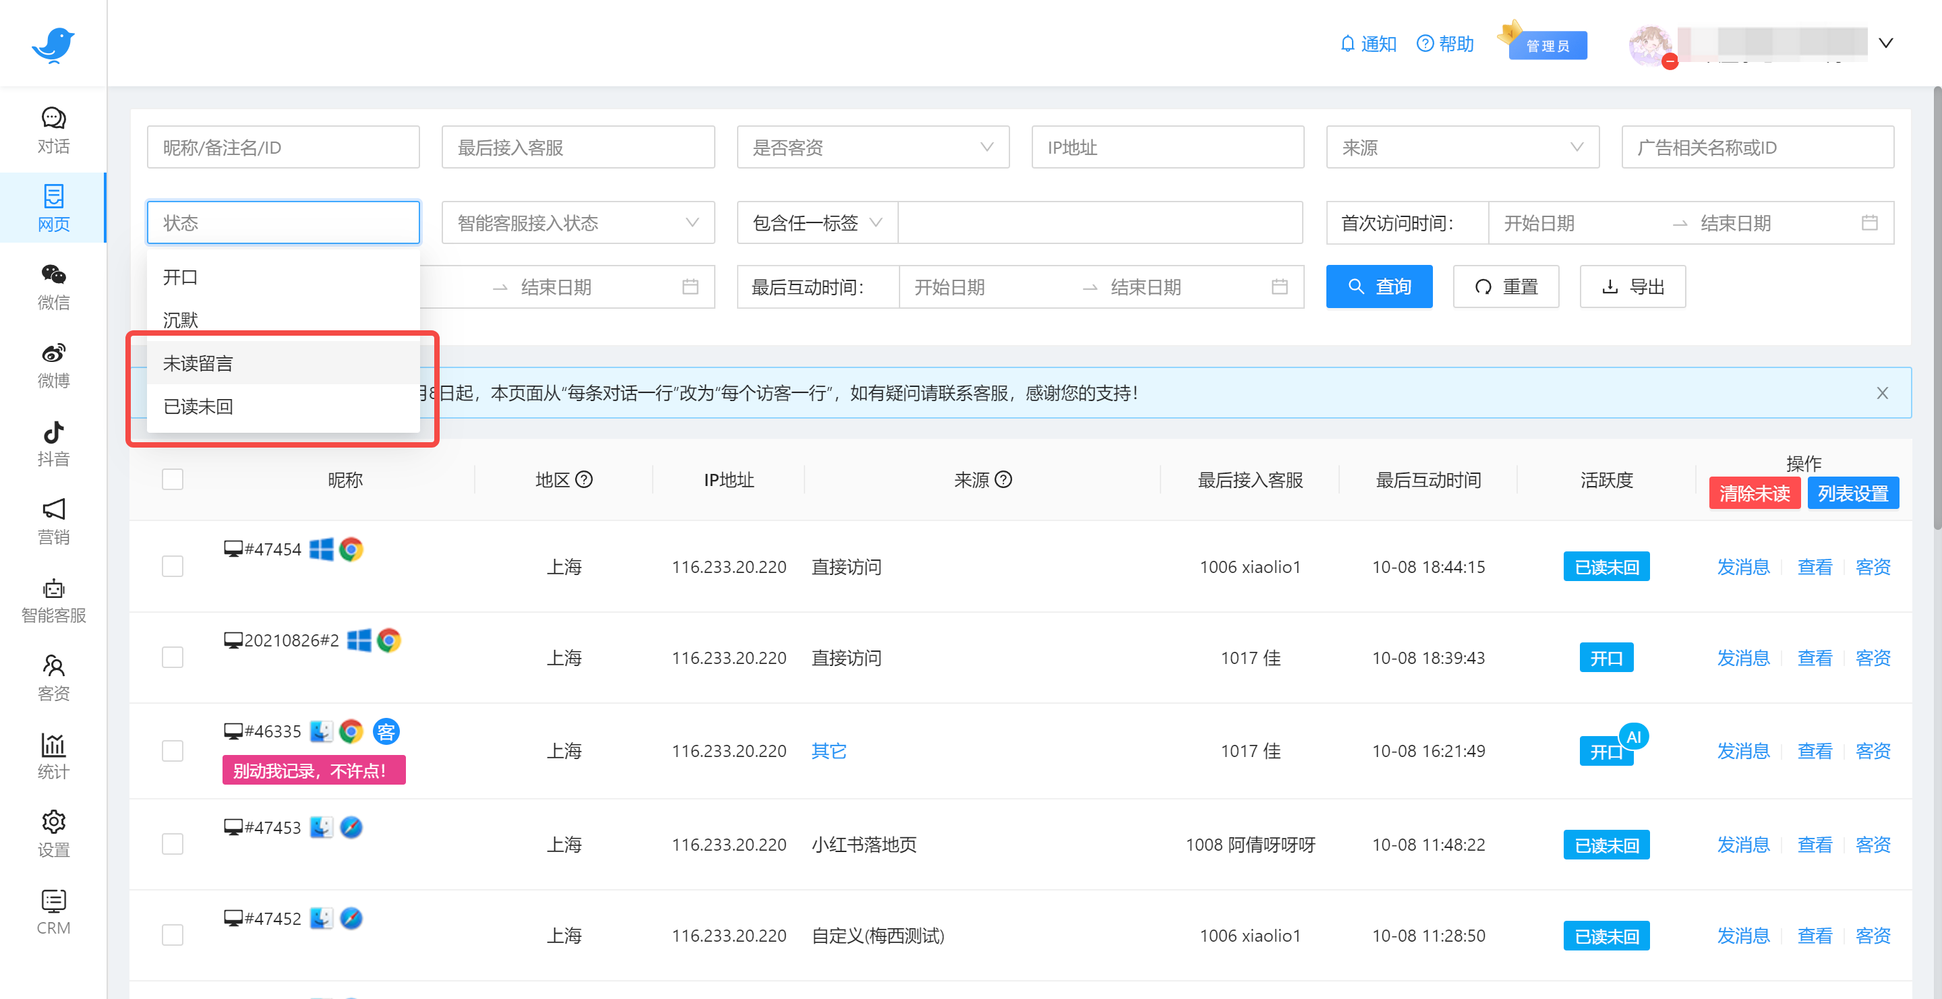Open the 统计 statistics section
Screen dimensions: 1942x999
tap(53, 757)
